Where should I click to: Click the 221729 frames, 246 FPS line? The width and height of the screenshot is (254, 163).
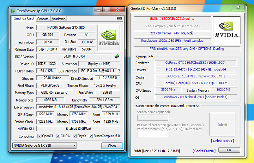click(x=172, y=33)
